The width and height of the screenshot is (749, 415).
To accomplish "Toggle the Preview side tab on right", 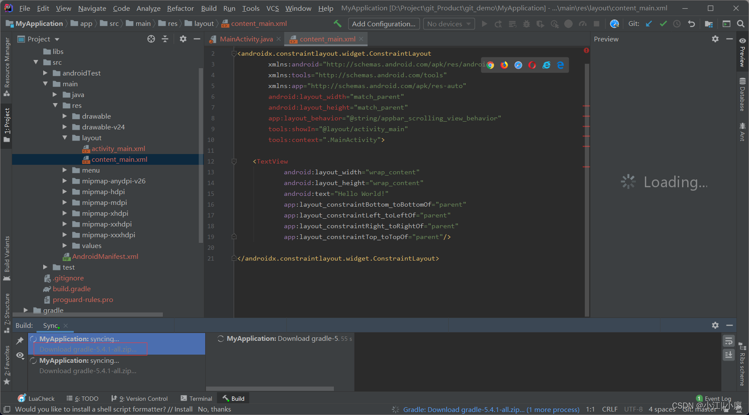I will (x=742, y=52).
